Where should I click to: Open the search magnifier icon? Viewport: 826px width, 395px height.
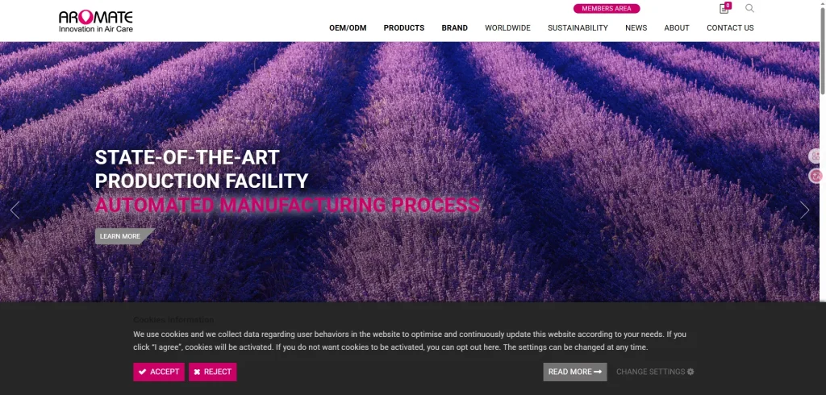[749, 8]
